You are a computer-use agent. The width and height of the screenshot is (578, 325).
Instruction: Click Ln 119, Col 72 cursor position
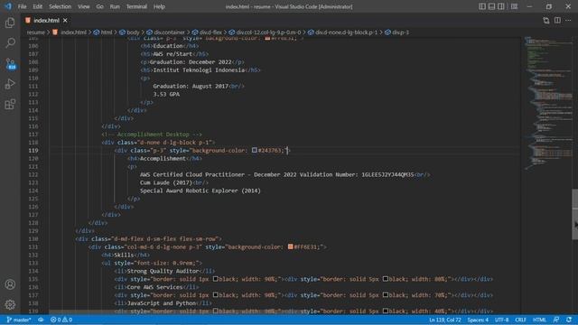pos(445,320)
